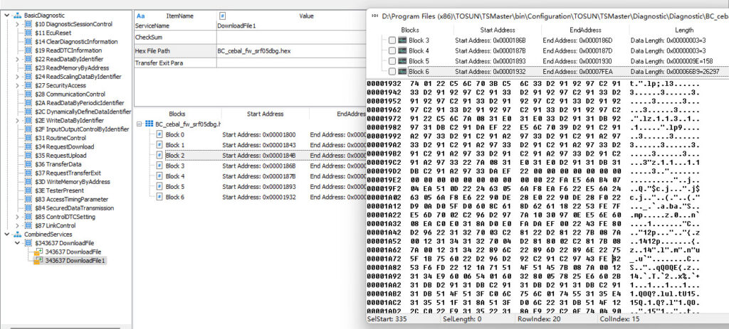Expand the $10 DiagnosticSessionControl node
This screenshot has width=729, height=329.
click(17, 24)
